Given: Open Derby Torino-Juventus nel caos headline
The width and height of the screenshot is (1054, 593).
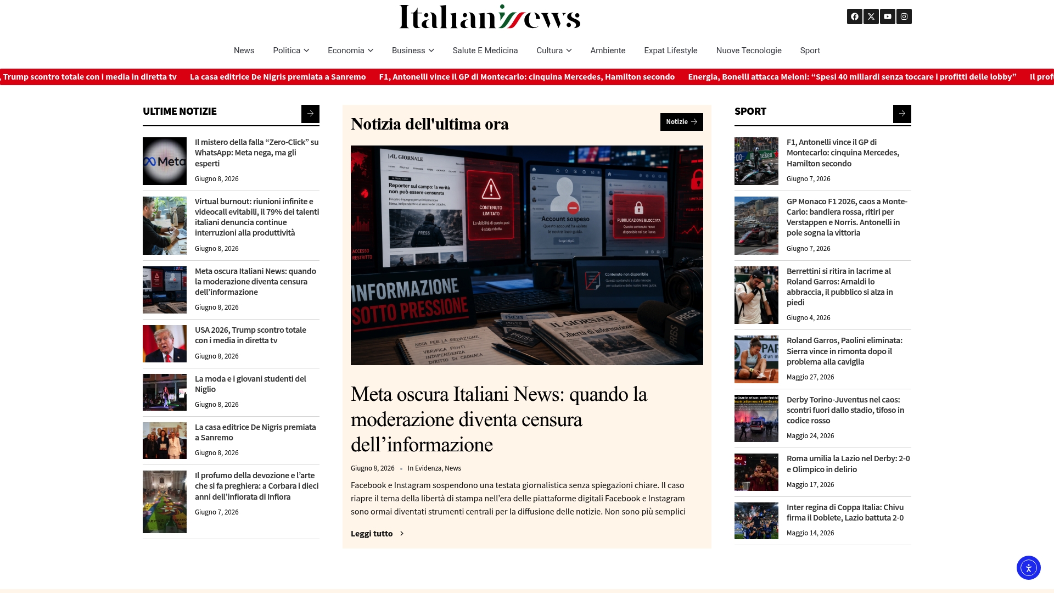Looking at the screenshot, I should point(845,410).
